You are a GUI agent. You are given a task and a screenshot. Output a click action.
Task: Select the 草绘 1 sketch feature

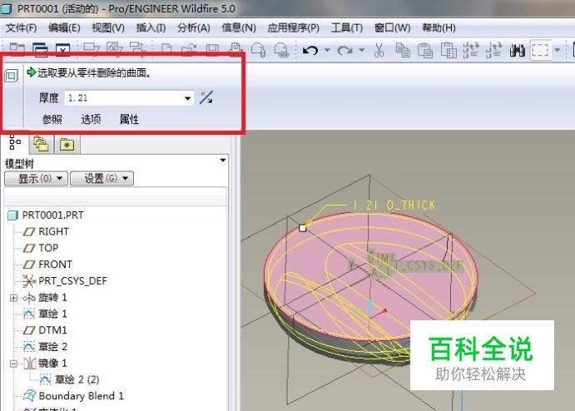coord(52,314)
